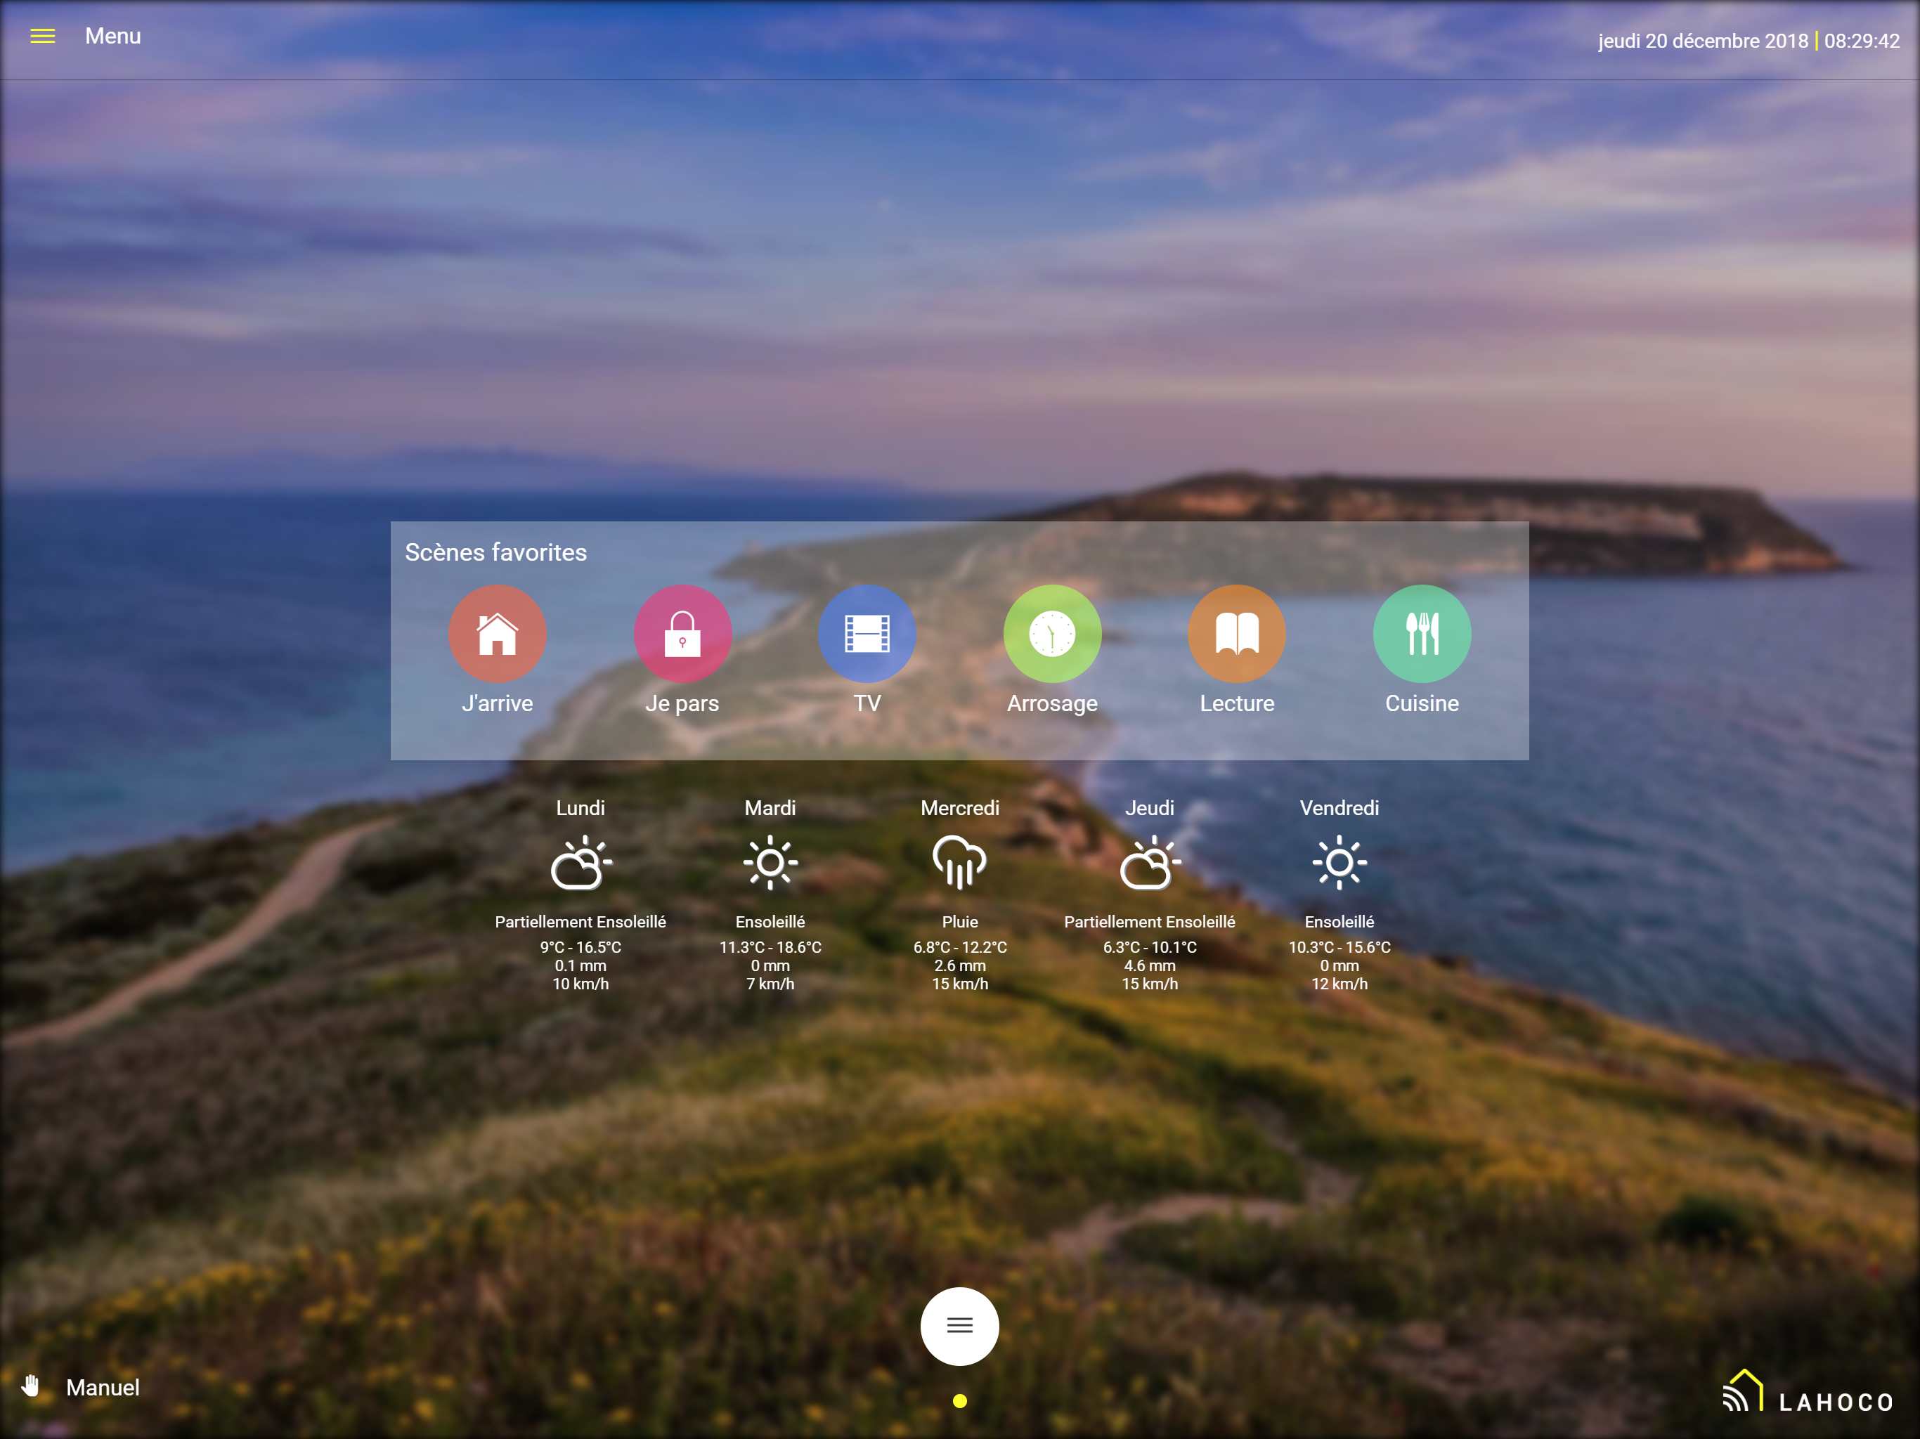Trigger the Cuisine fork-and-knife scene

[x=1422, y=634]
